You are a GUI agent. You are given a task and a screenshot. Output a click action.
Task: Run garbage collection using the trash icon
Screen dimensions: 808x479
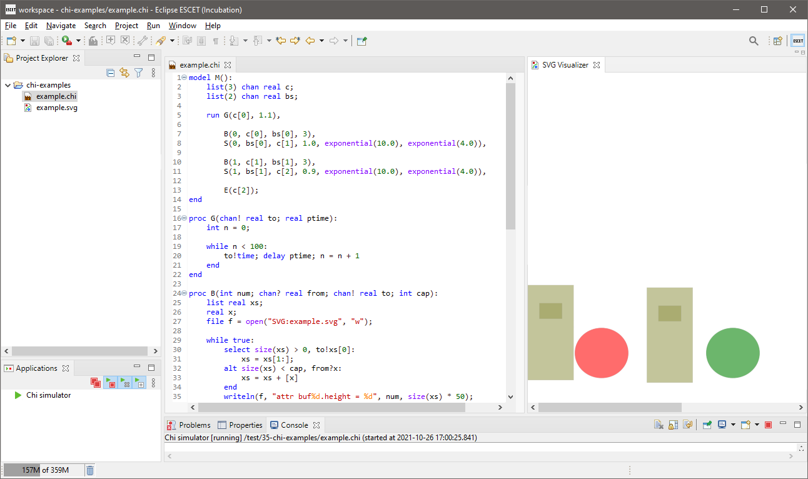click(89, 470)
